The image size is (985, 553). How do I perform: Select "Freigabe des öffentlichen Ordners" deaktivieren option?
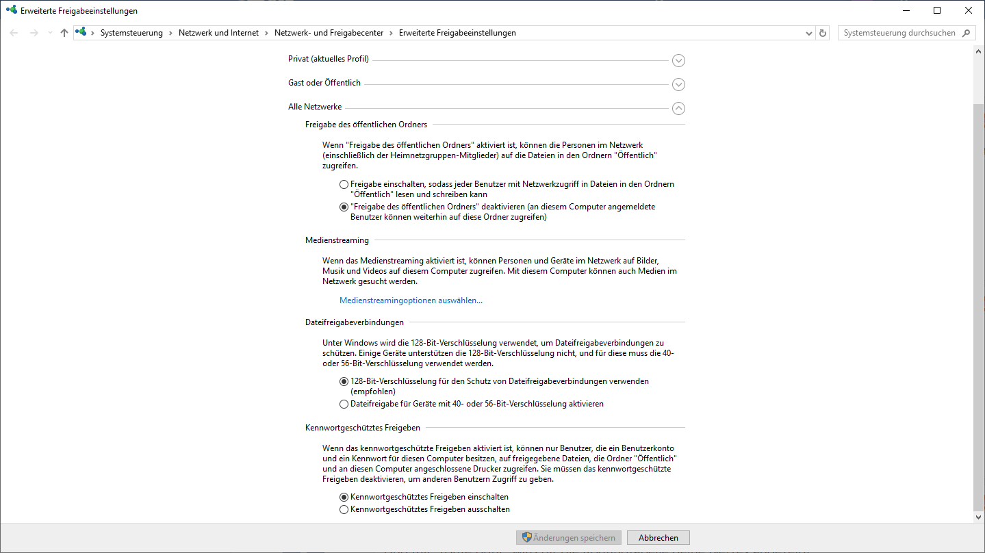pos(344,207)
